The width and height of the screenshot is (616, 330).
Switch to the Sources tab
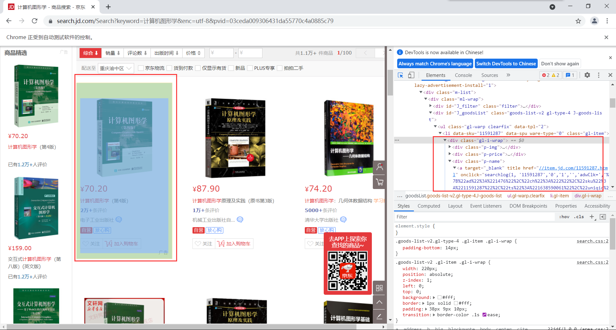point(490,75)
